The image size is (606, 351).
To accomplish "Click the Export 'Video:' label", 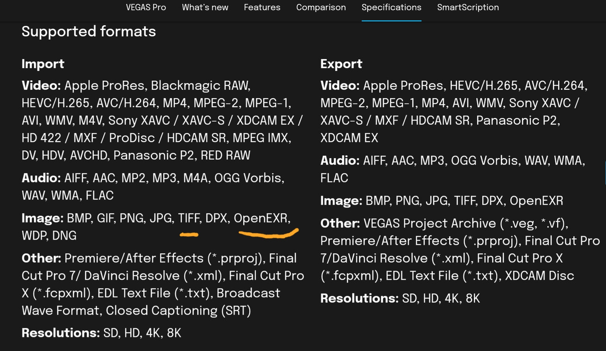I will click(340, 86).
